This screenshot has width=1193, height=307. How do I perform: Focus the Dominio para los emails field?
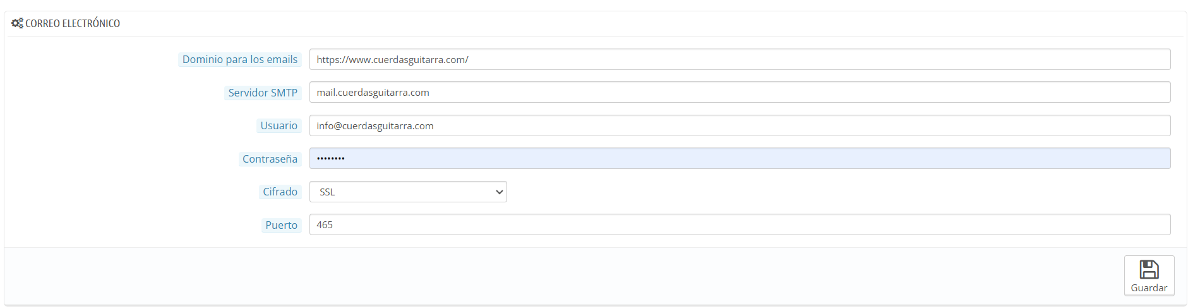(x=740, y=59)
